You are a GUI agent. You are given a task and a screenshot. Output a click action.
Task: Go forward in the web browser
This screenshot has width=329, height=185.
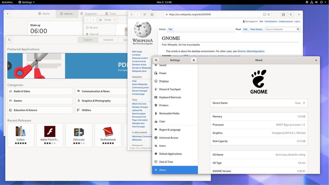tap(138, 15)
